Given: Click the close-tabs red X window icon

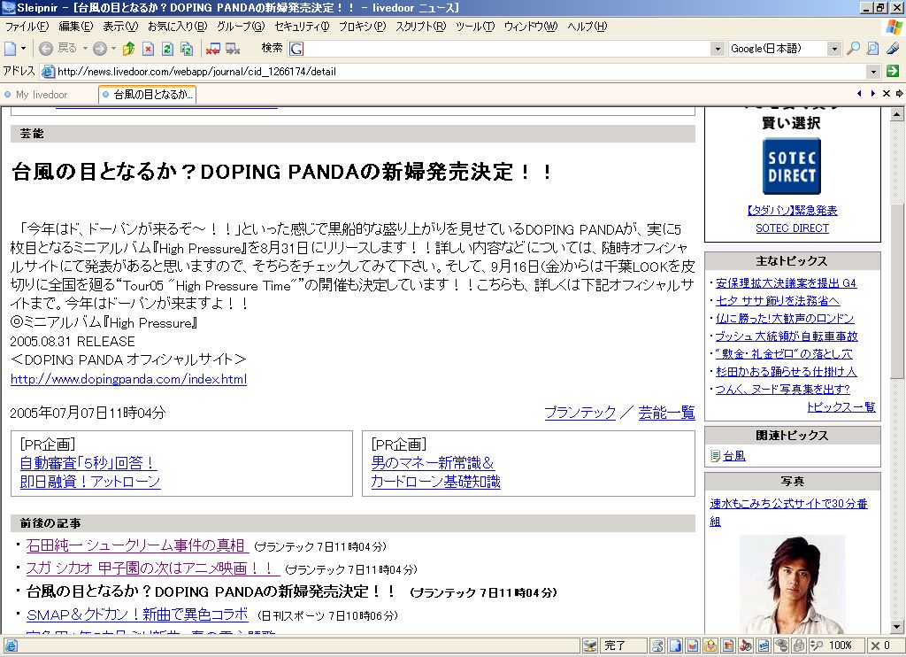Looking at the screenshot, I should (x=212, y=49).
